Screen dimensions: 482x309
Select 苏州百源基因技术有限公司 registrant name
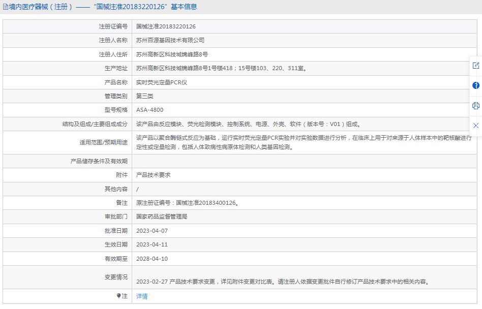[170, 40]
